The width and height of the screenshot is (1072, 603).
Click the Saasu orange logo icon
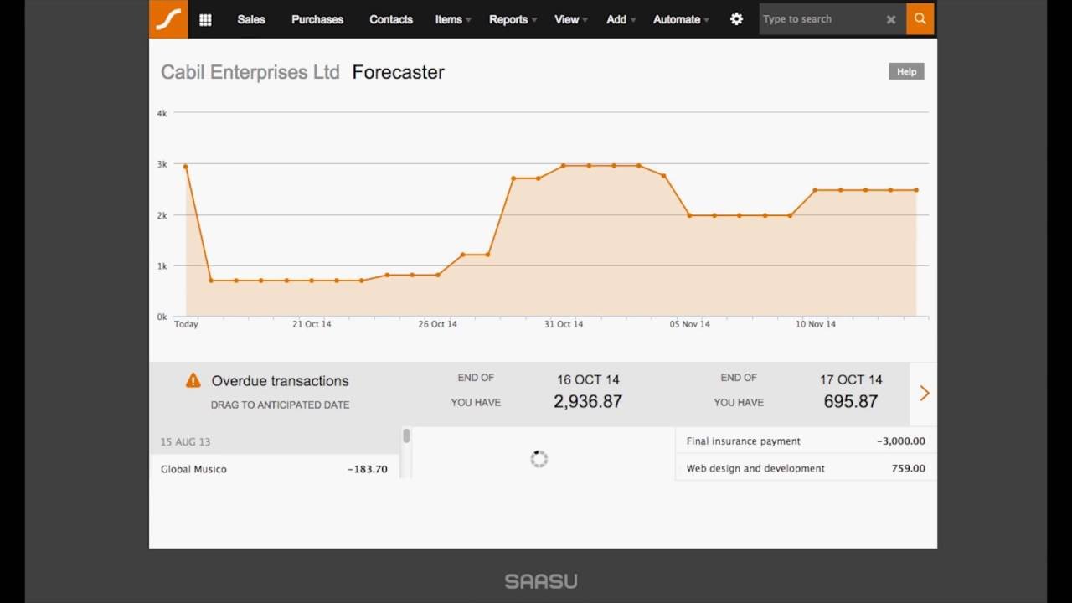point(168,19)
